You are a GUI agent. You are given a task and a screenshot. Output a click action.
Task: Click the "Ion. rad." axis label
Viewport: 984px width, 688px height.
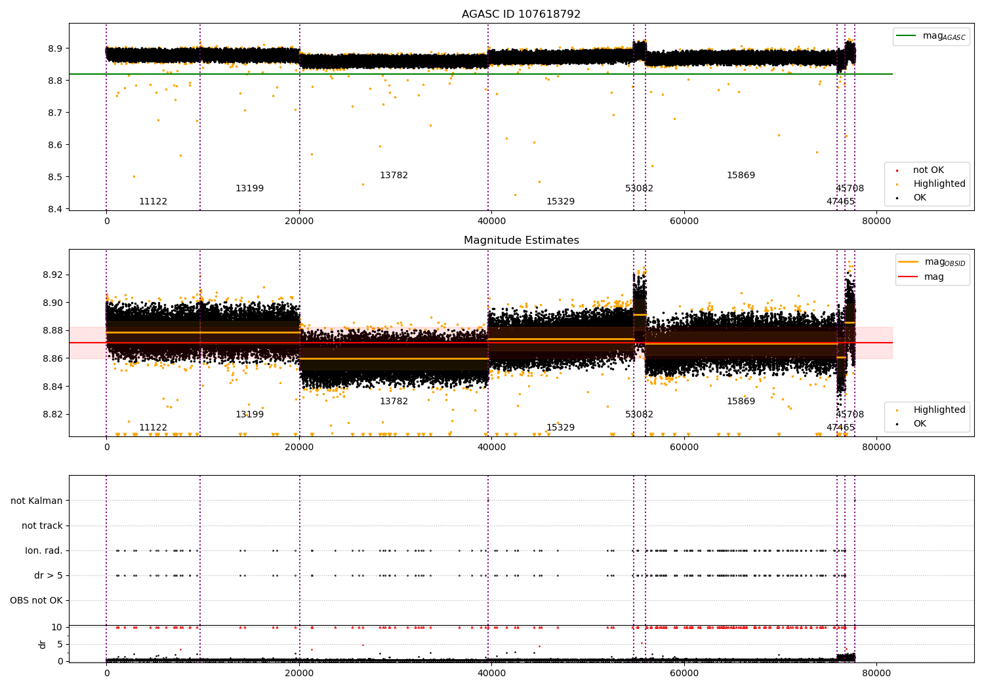(44, 550)
